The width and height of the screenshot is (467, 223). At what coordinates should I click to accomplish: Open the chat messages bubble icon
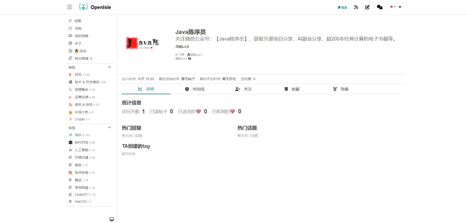(x=380, y=7)
